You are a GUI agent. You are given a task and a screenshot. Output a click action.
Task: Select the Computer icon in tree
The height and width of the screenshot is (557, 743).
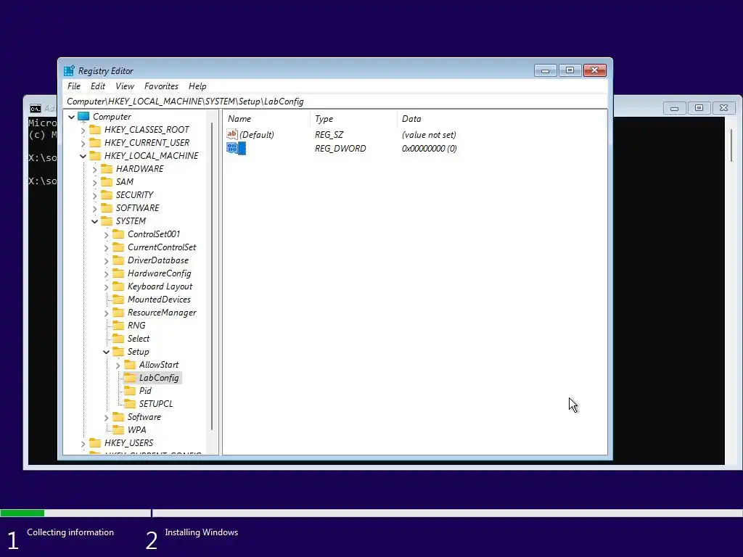pos(83,117)
